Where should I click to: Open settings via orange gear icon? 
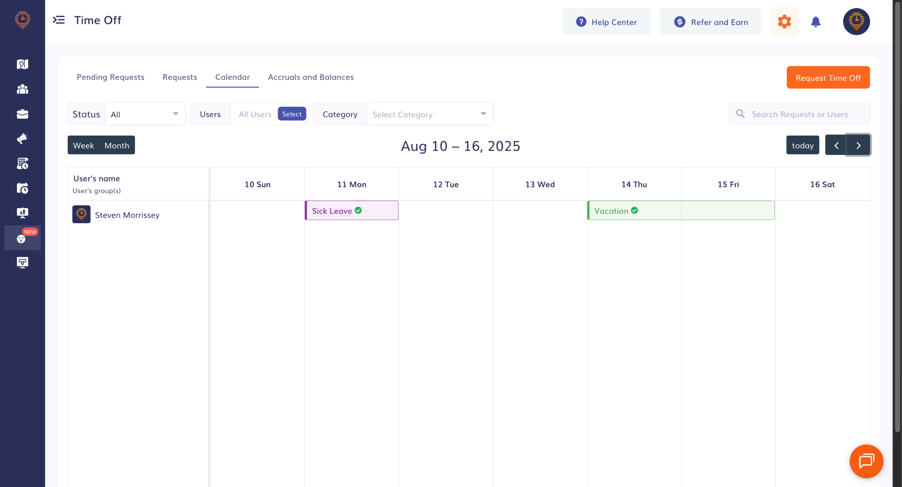coord(784,22)
